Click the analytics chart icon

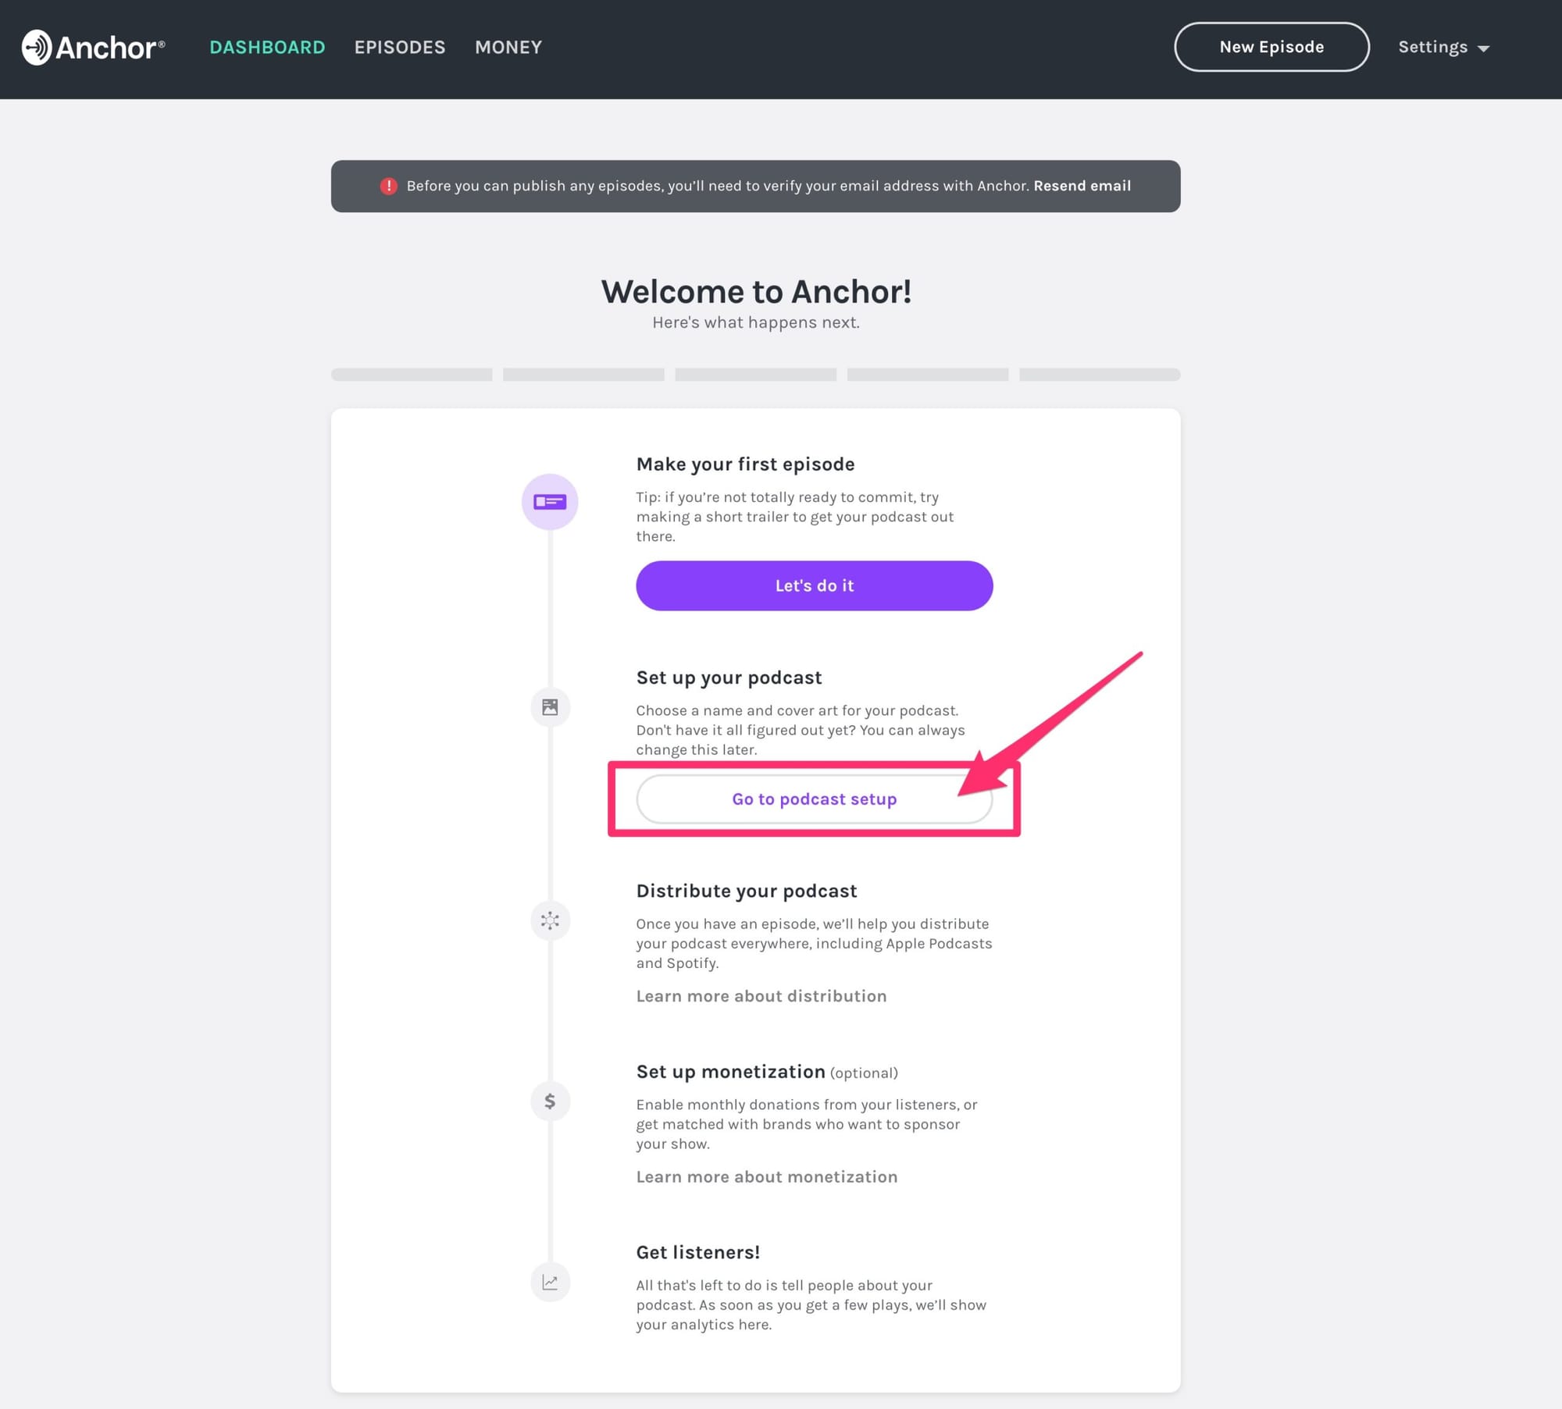(x=549, y=1282)
